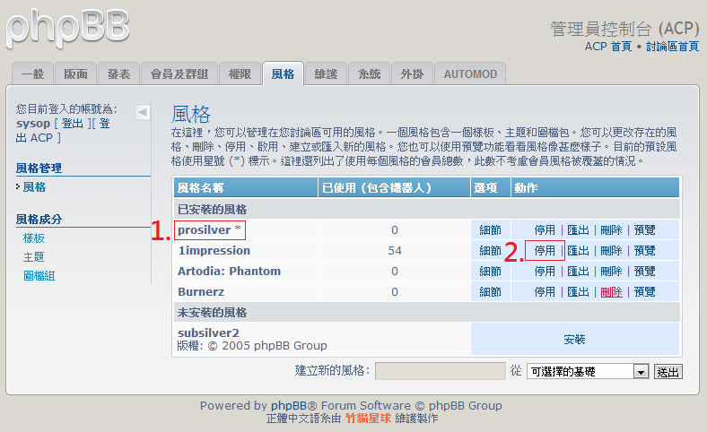Open 主題 in the sidebar

[34, 257]
